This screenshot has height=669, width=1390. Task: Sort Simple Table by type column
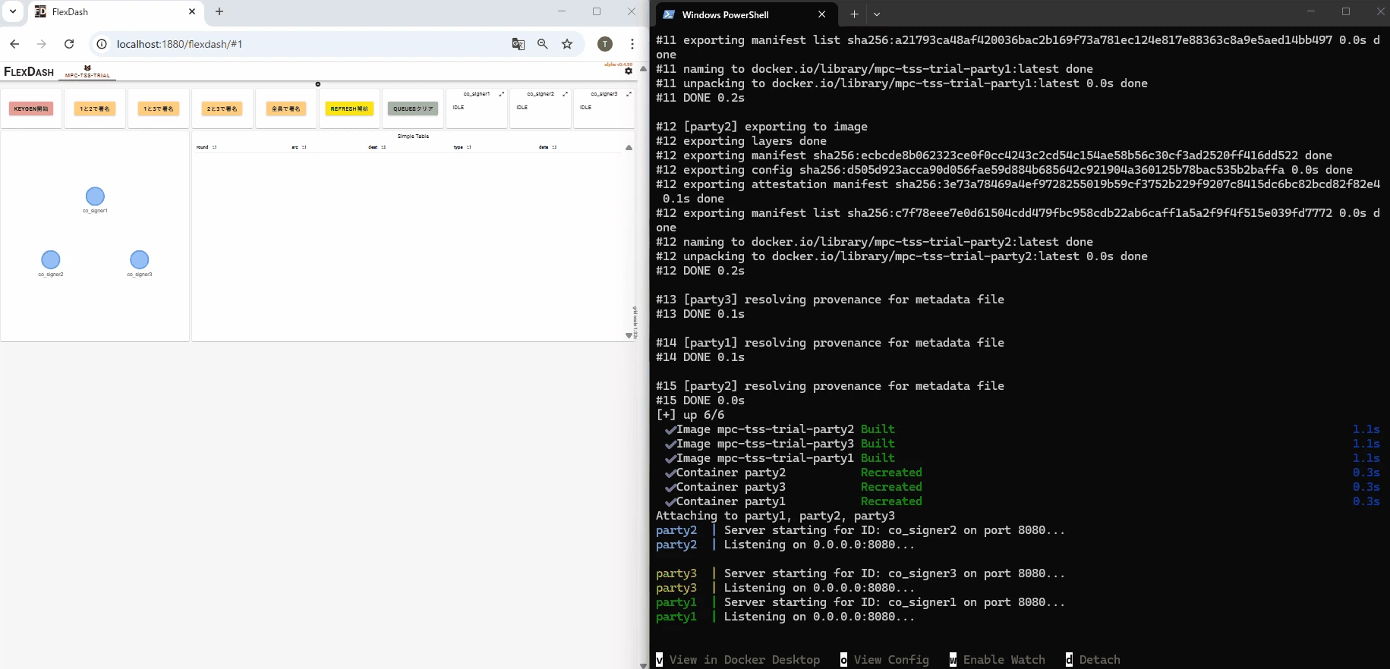pyautogui.click(x=462, y=147)
